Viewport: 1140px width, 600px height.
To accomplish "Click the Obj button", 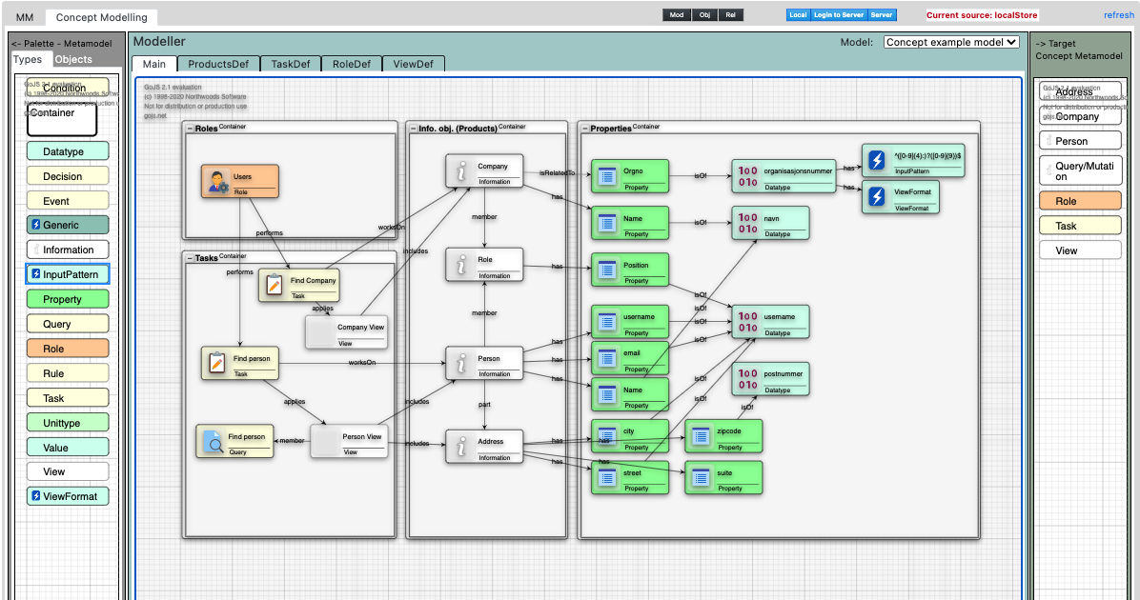I will coord(704,14).
